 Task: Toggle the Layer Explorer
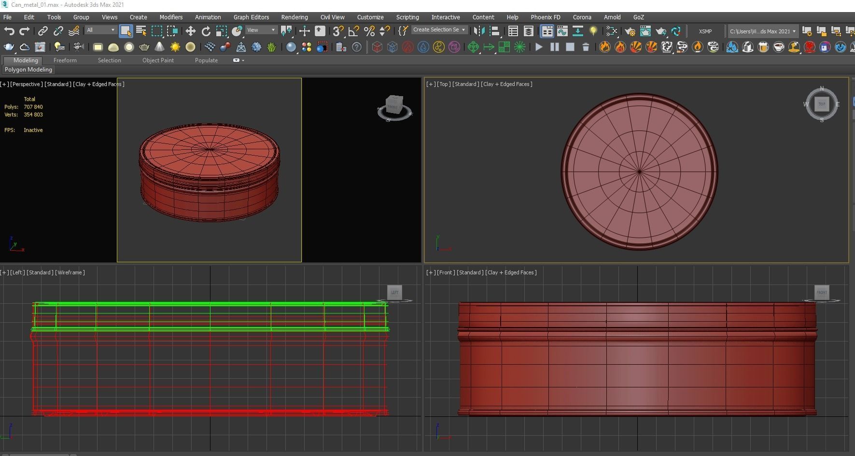(x=528, y=31)
